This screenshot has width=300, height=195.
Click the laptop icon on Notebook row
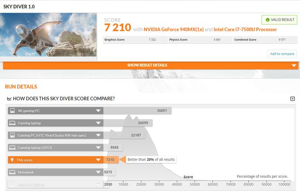[13, 172]
